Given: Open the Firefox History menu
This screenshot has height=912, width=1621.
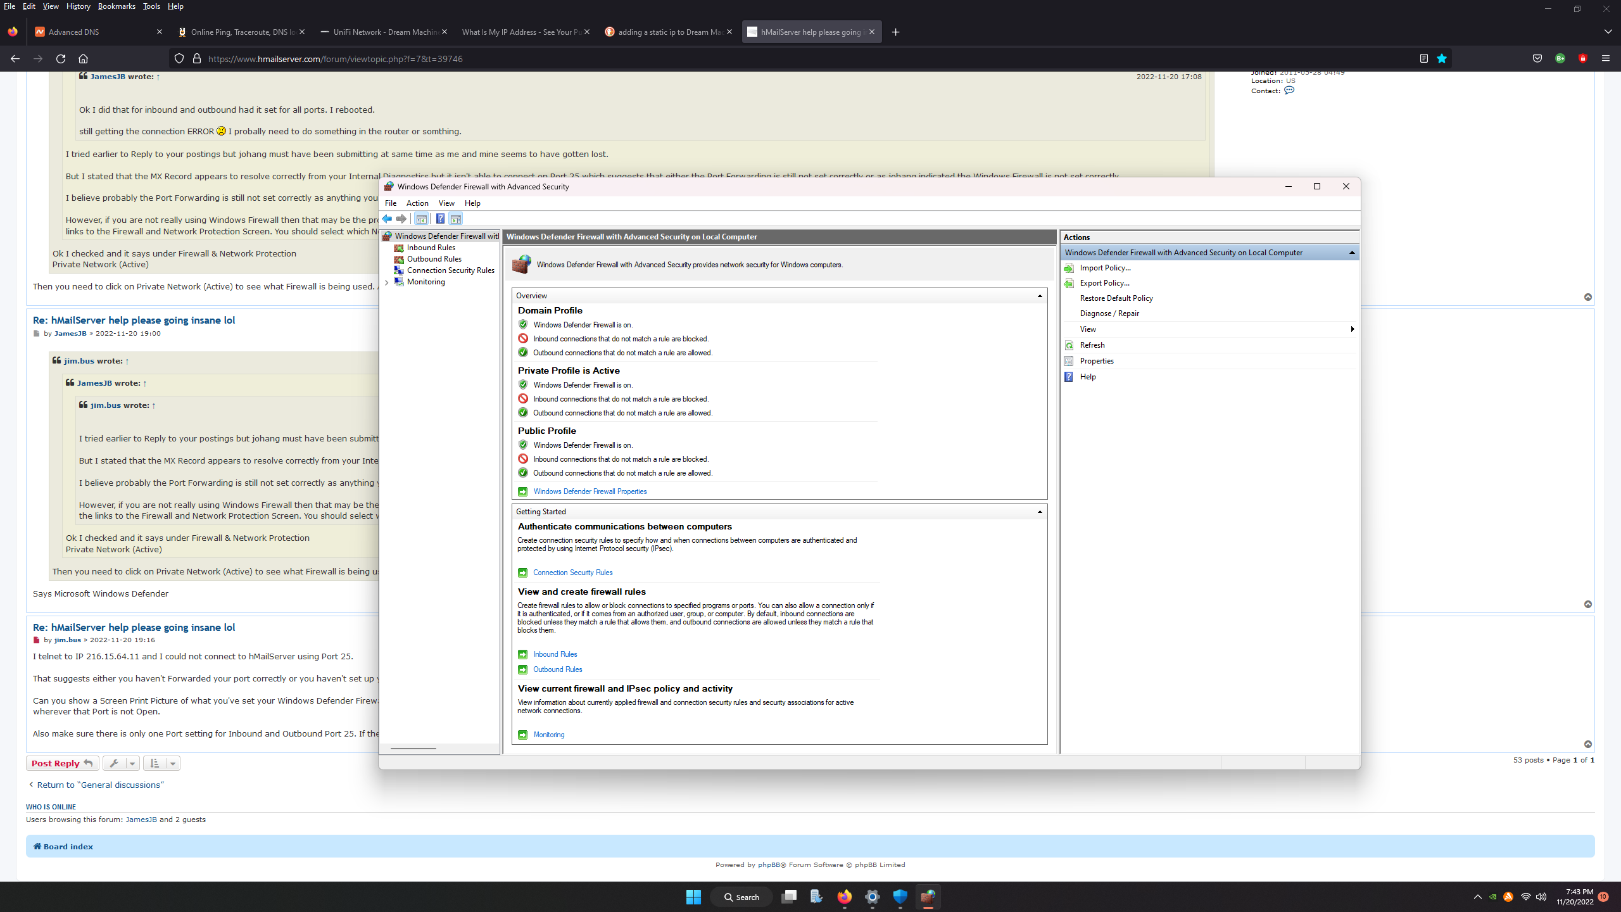Looking at the screenshot, I should point(78,6).
